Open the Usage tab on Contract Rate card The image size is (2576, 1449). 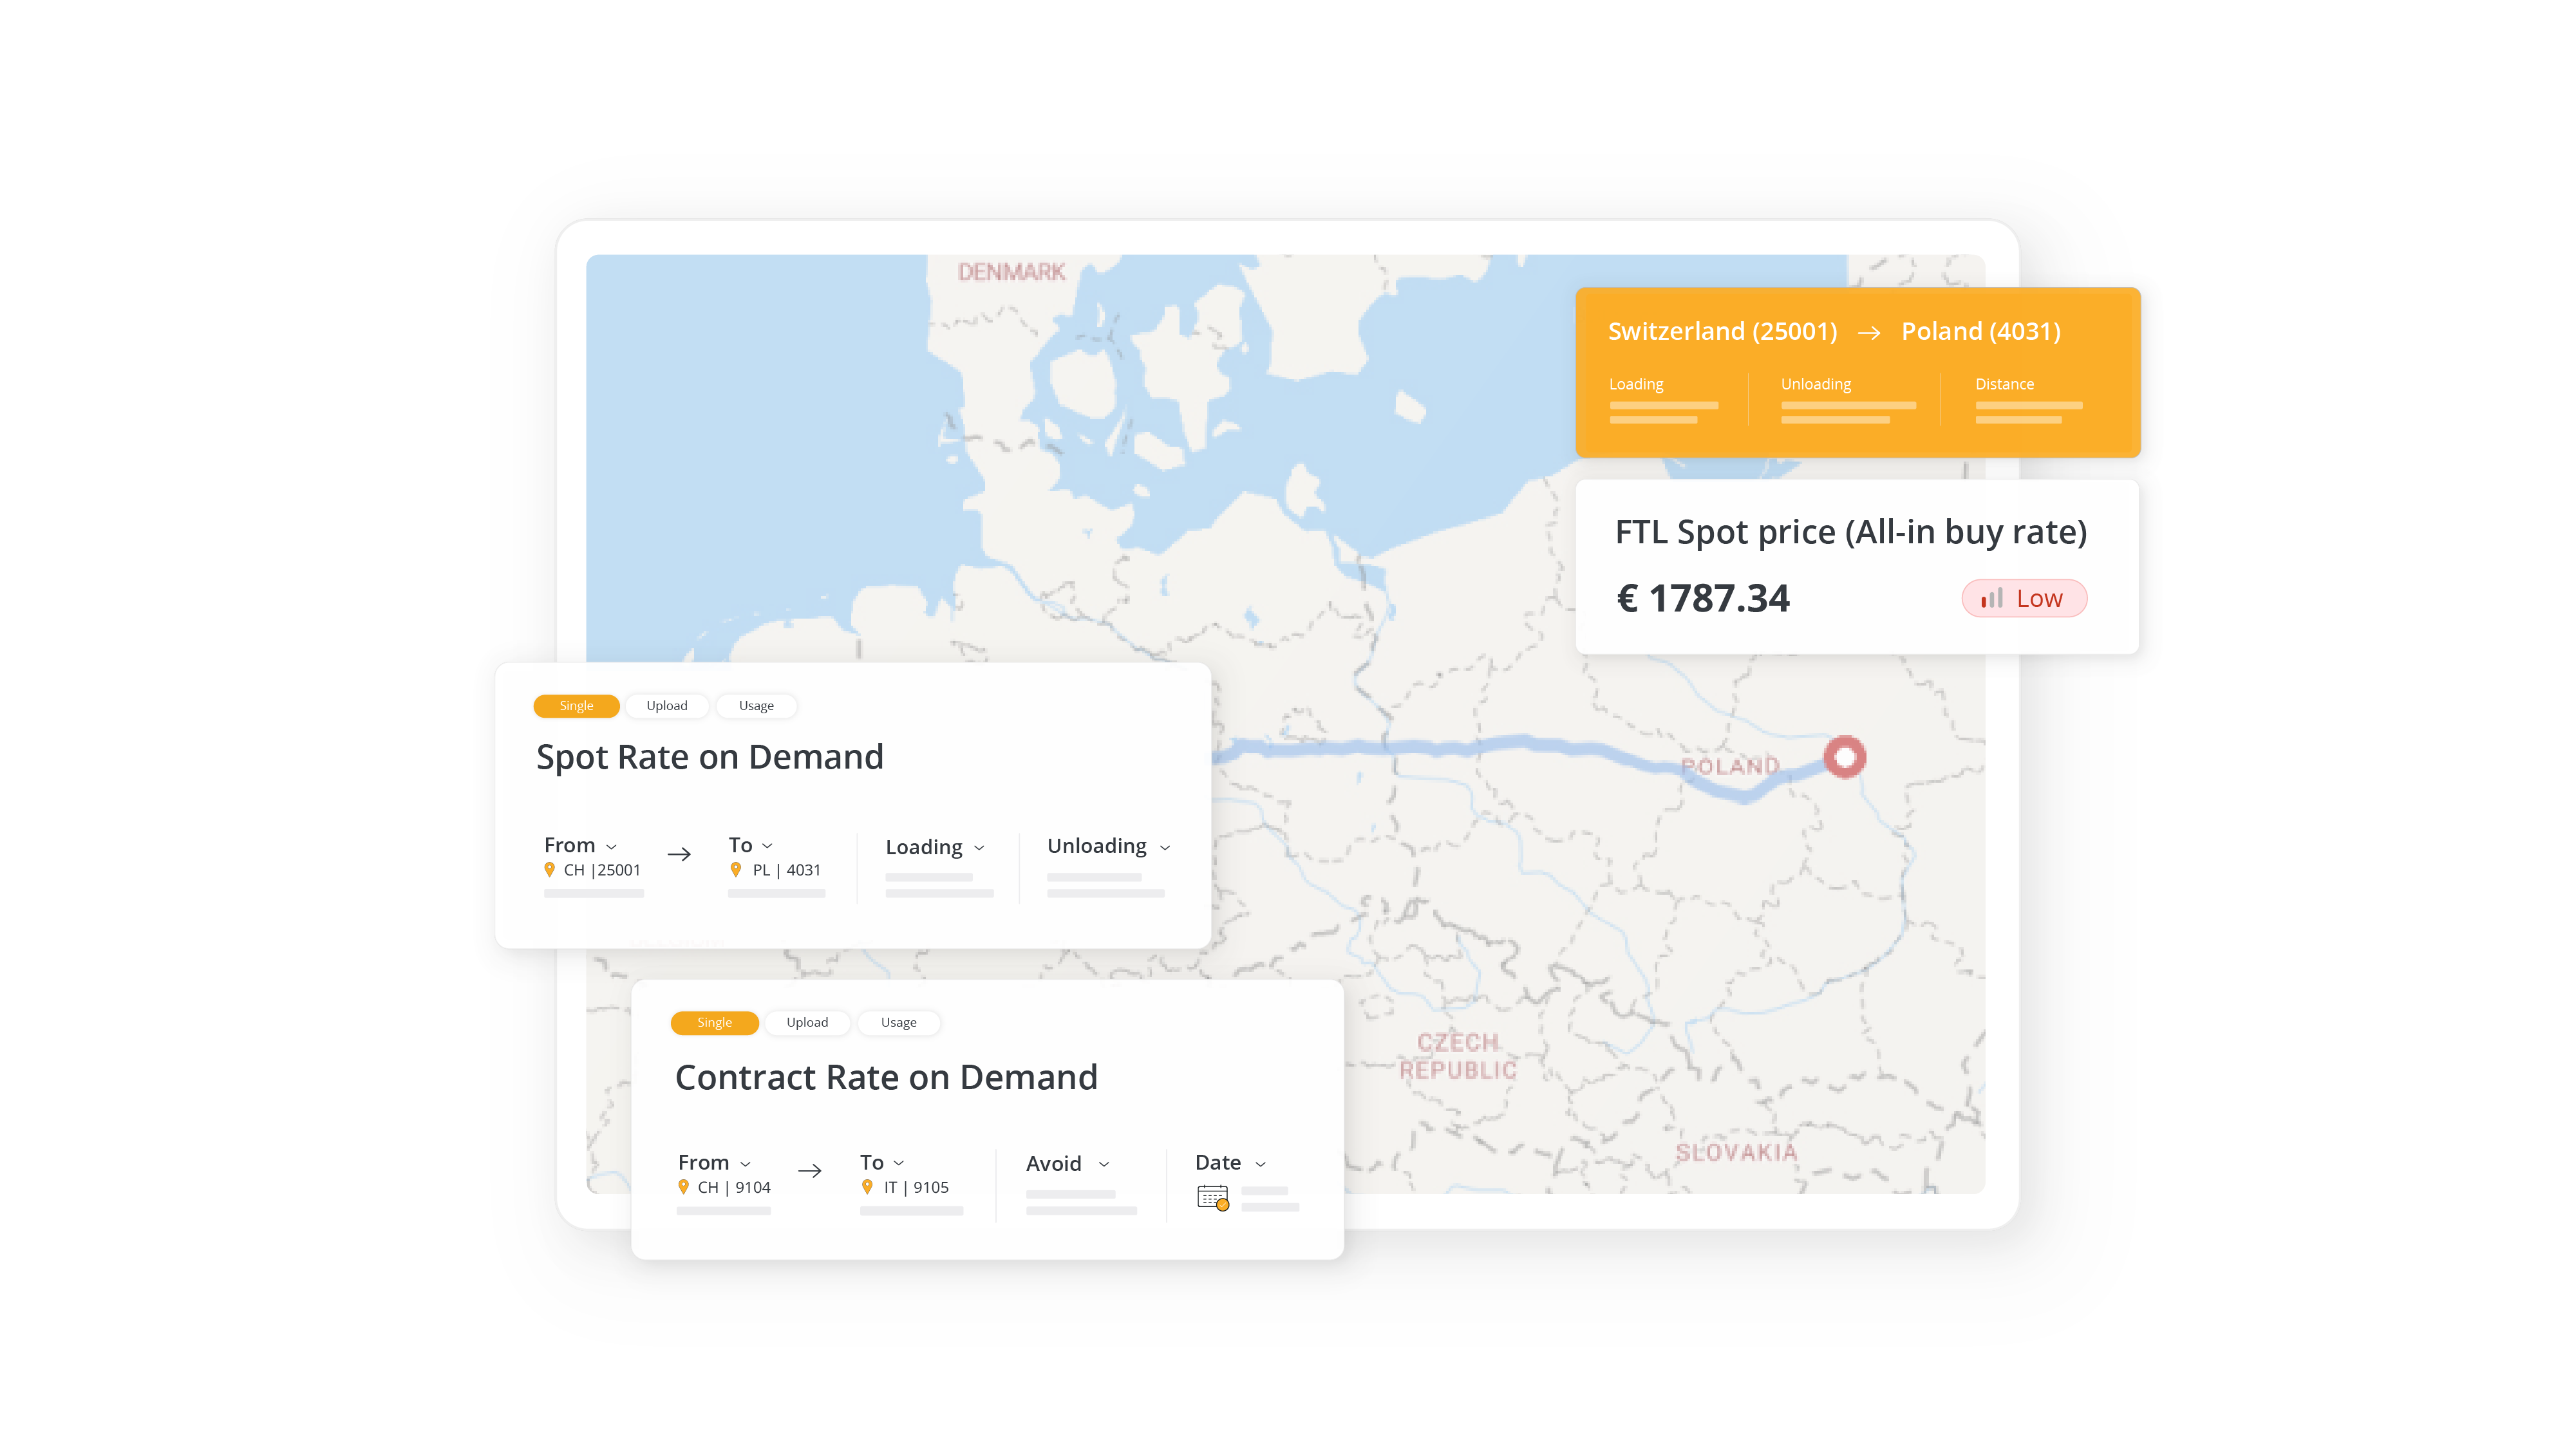898,1022
